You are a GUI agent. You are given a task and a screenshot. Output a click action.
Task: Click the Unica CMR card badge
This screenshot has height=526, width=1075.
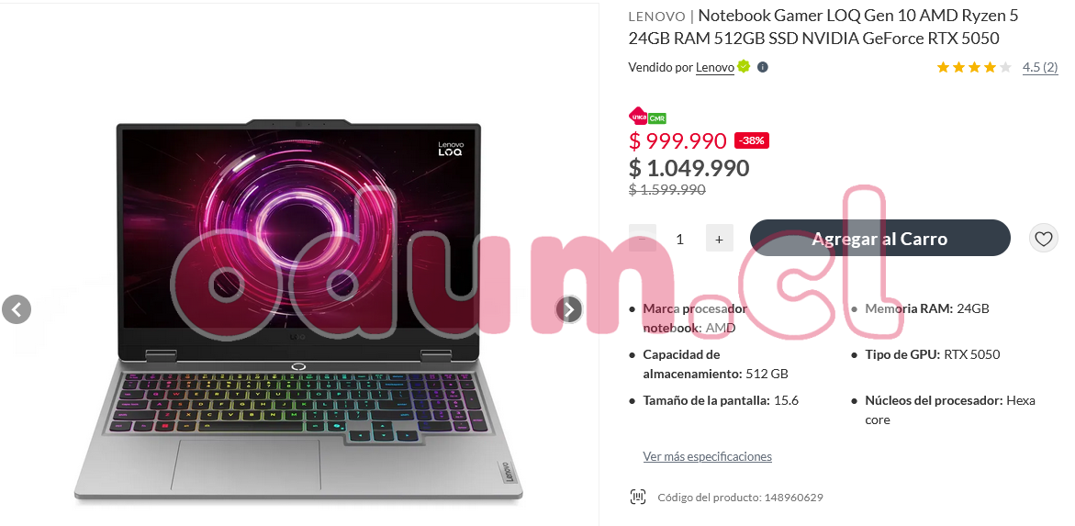(647, 117)
